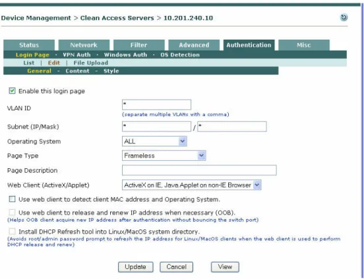364x279 pixels.
Task: Toggle Enable this login page checkbox
Action: (x=12, y=90)
